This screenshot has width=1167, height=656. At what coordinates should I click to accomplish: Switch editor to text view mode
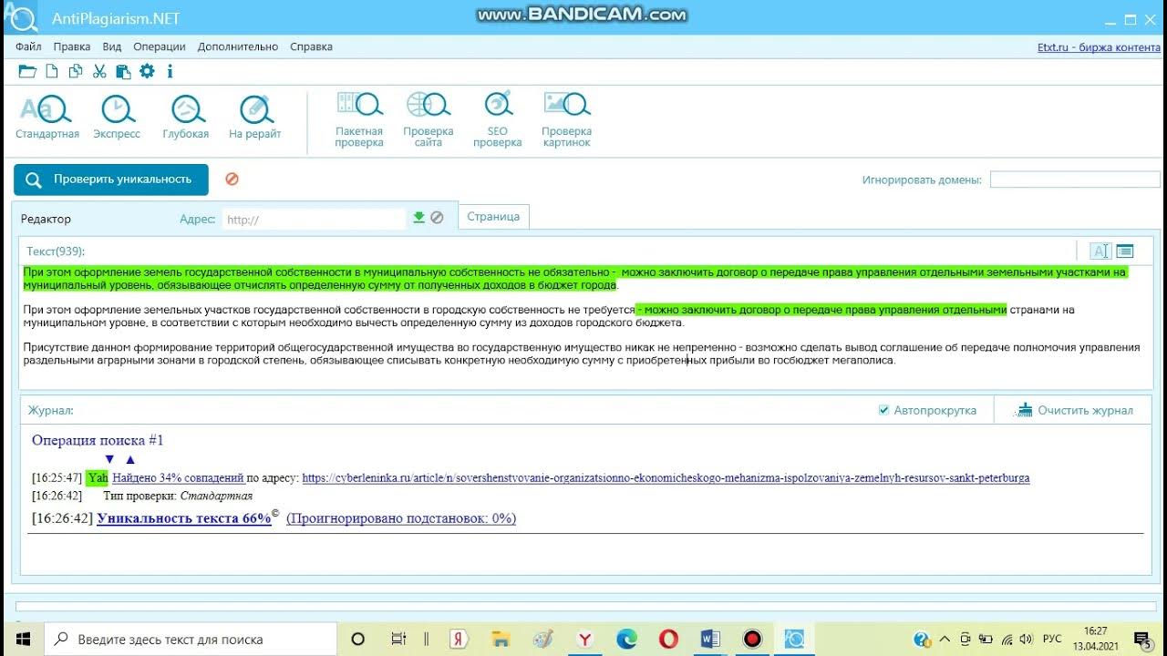click(1100, 251)
